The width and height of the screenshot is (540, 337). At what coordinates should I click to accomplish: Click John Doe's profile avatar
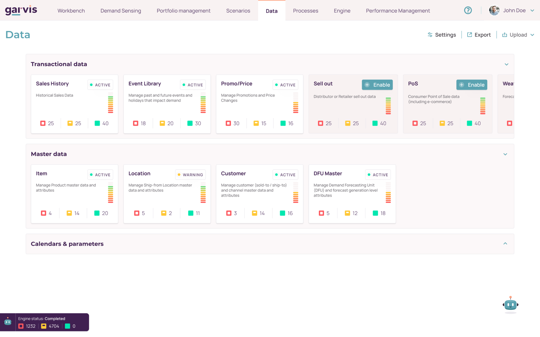(x=494, y=10)
